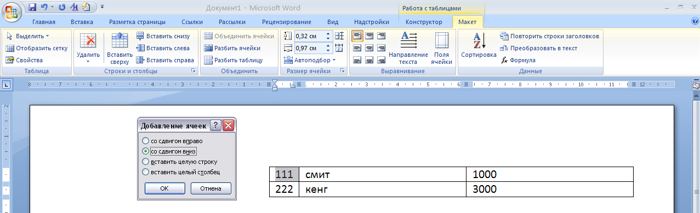Open the Разметка страницы tab
The height and width of the screenshot is (213, 700).
137,22
